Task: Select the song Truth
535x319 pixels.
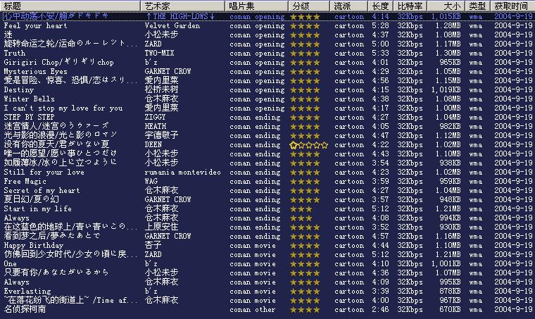Action: [x=14, y=54]
